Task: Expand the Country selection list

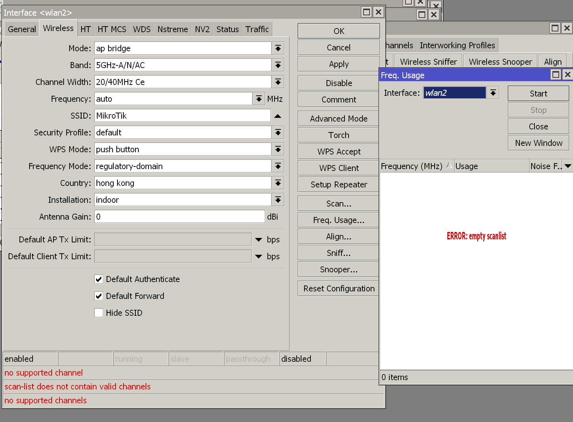Action: [278, 183]
